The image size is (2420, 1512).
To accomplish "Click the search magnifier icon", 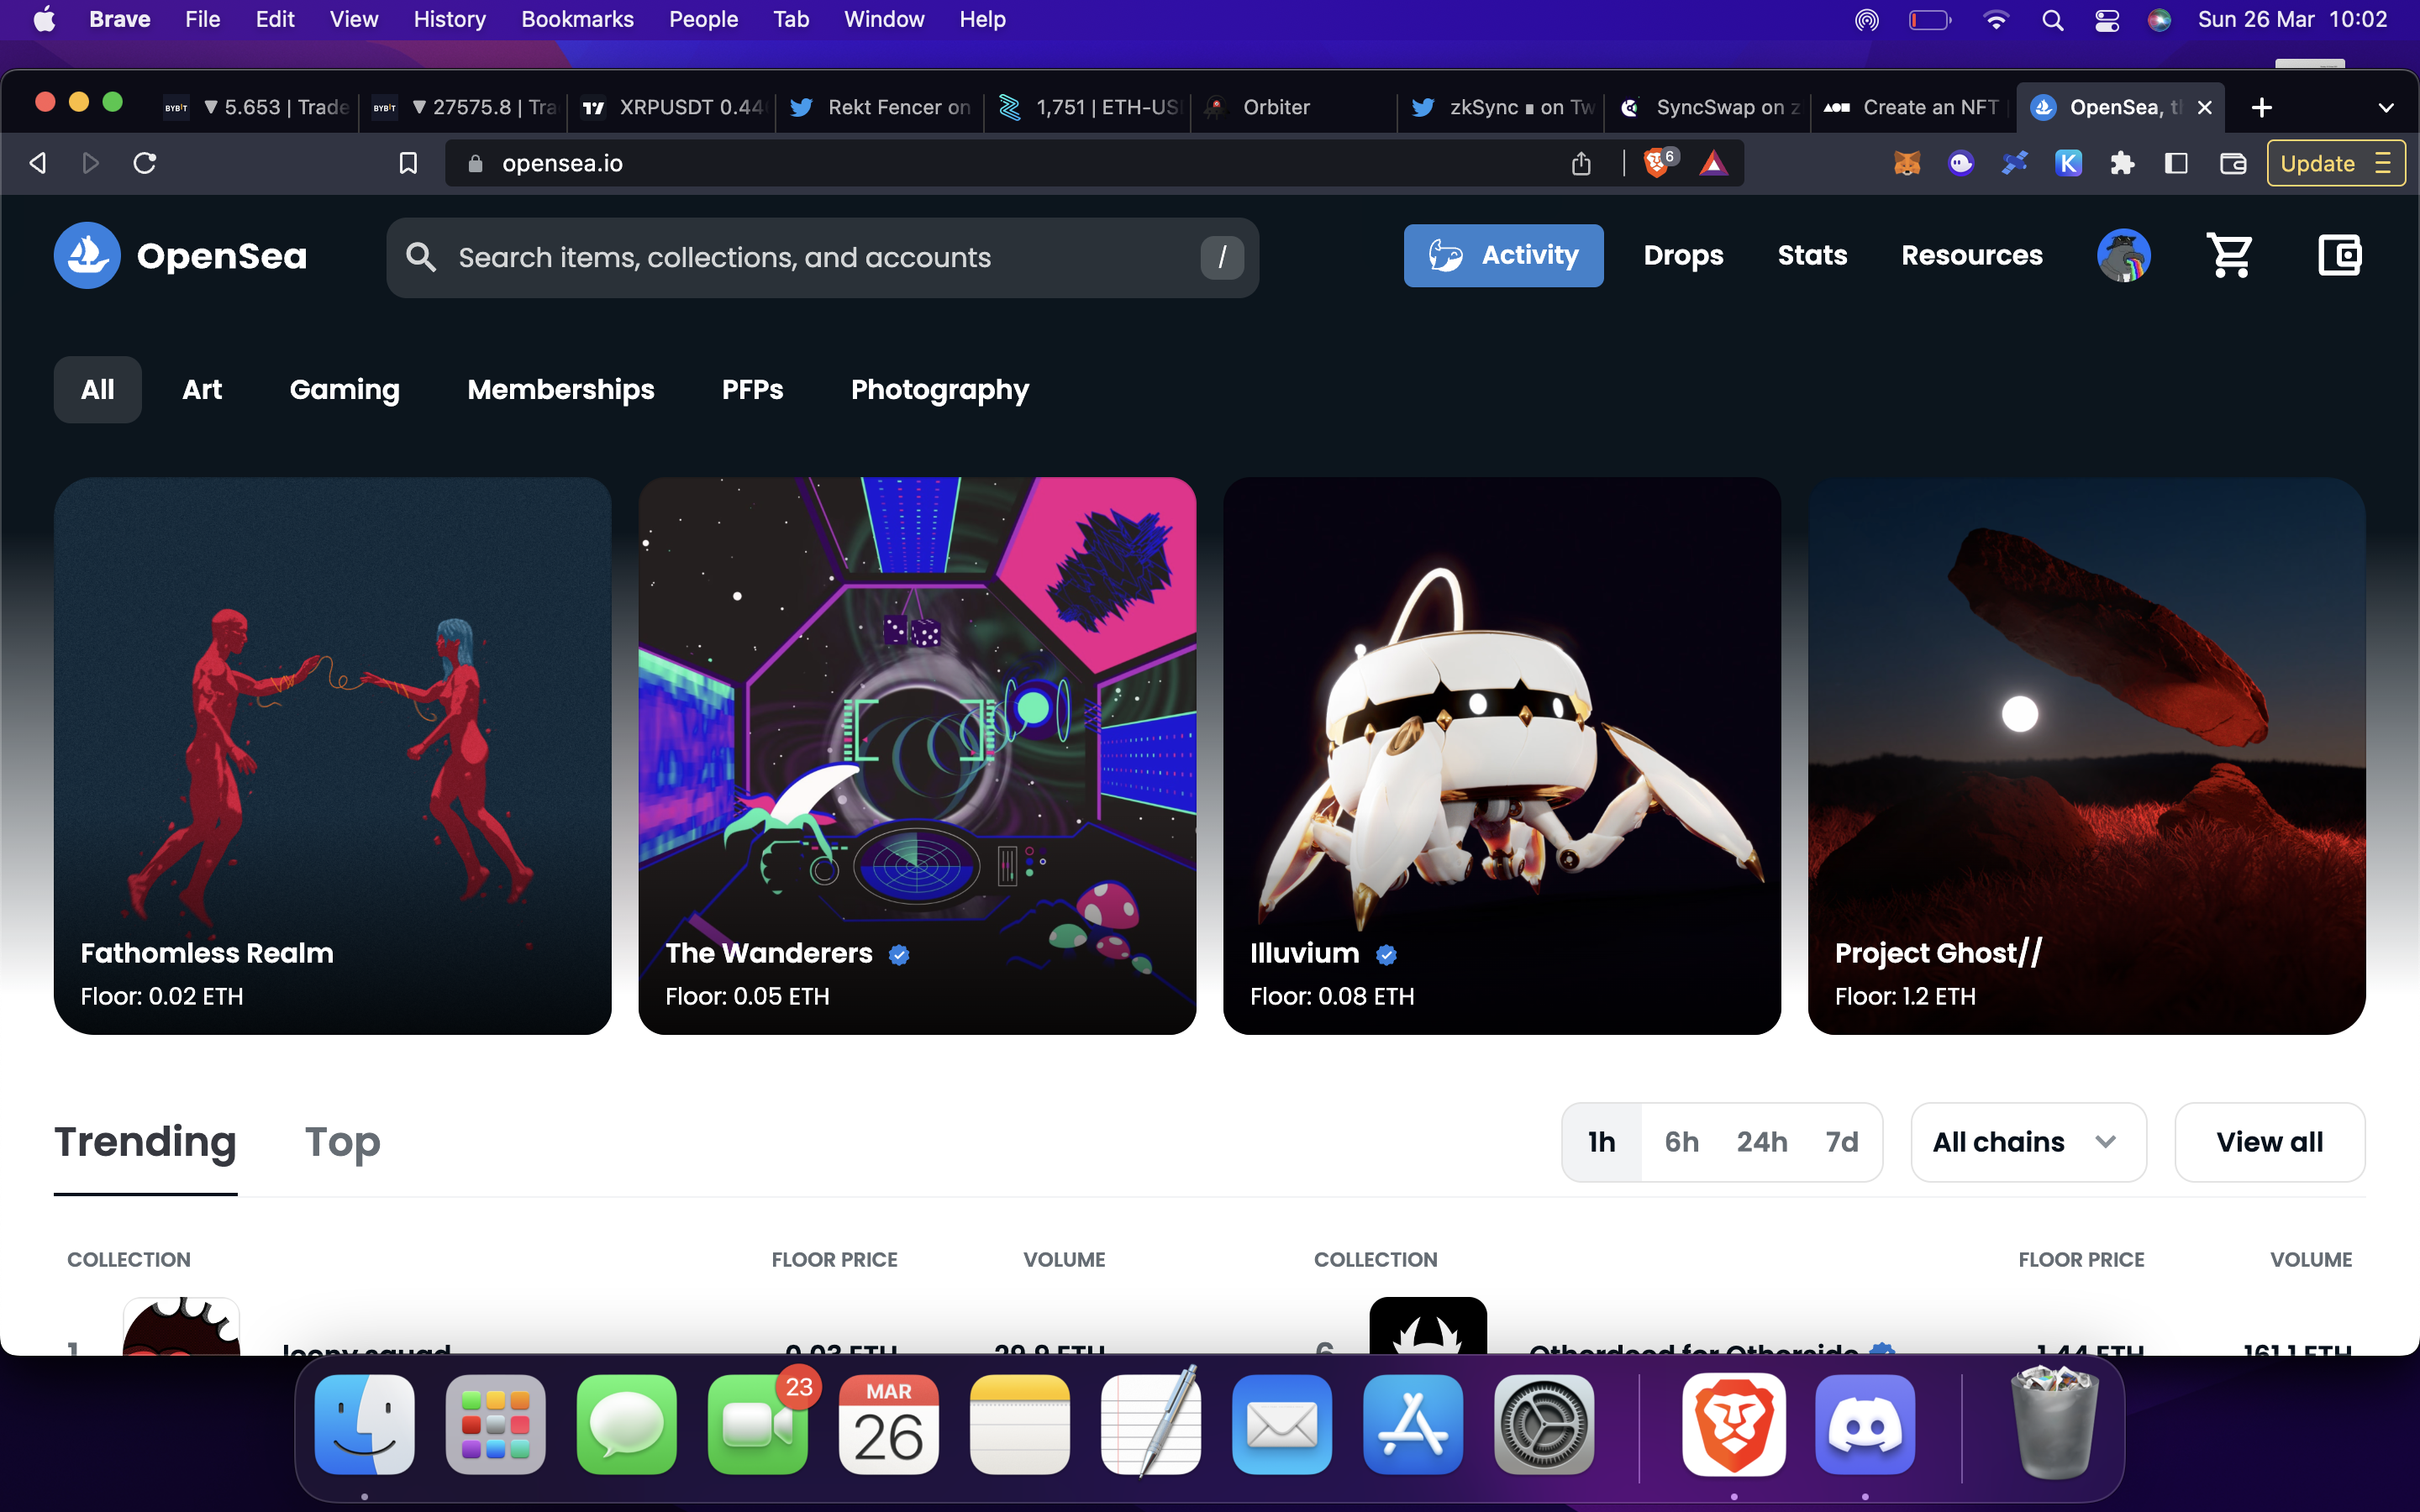I will tap(421, 258).
